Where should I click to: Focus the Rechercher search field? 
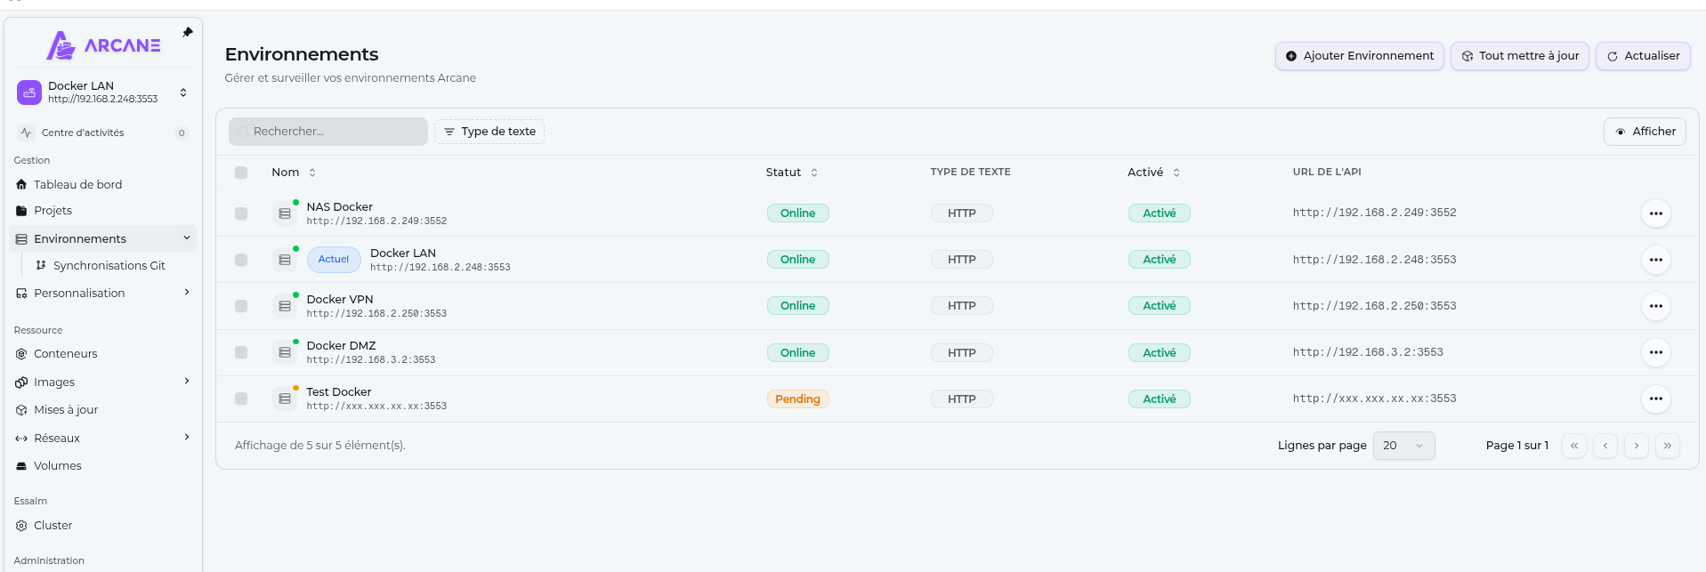[328, 132]
